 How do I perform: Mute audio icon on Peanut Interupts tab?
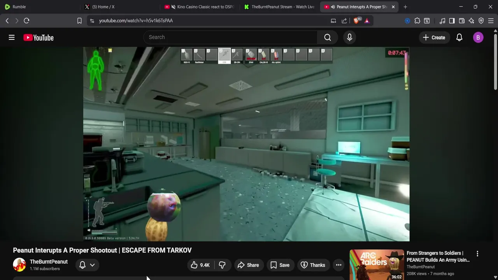pyautogui.click(x=333, y=7)
